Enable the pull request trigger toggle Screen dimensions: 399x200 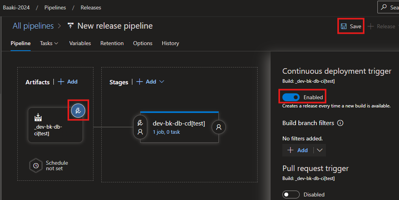(291, 195)
